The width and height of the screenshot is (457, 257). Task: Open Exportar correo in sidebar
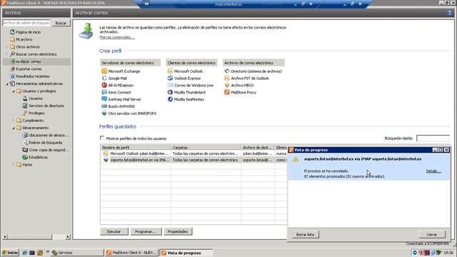click(29, 69)
